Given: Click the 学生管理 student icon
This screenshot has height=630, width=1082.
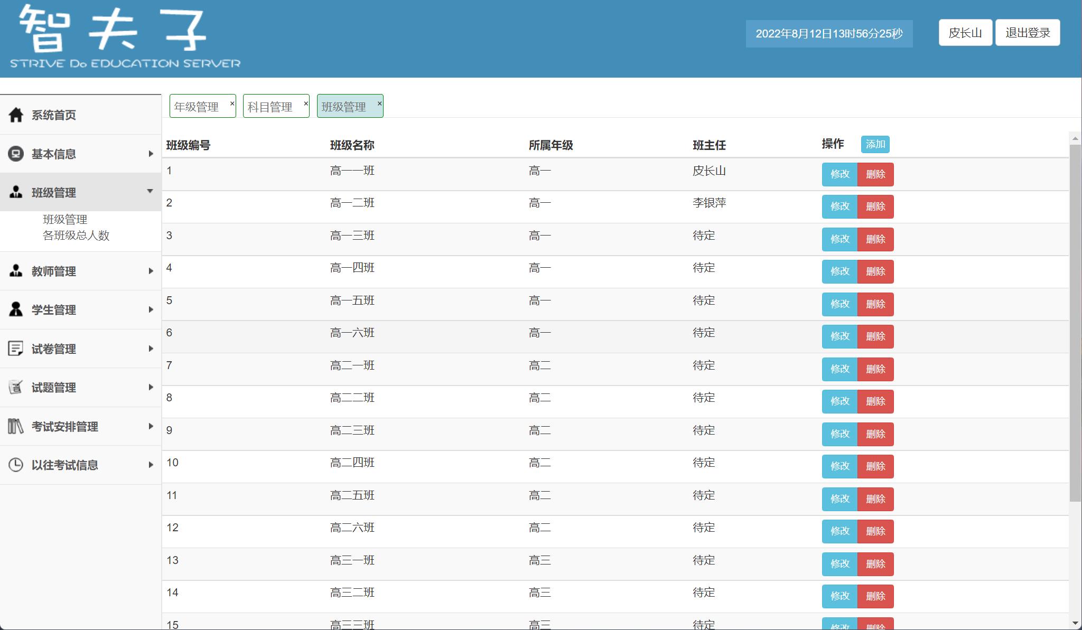Looking at the screenshot, I should [x=15, y=310].
